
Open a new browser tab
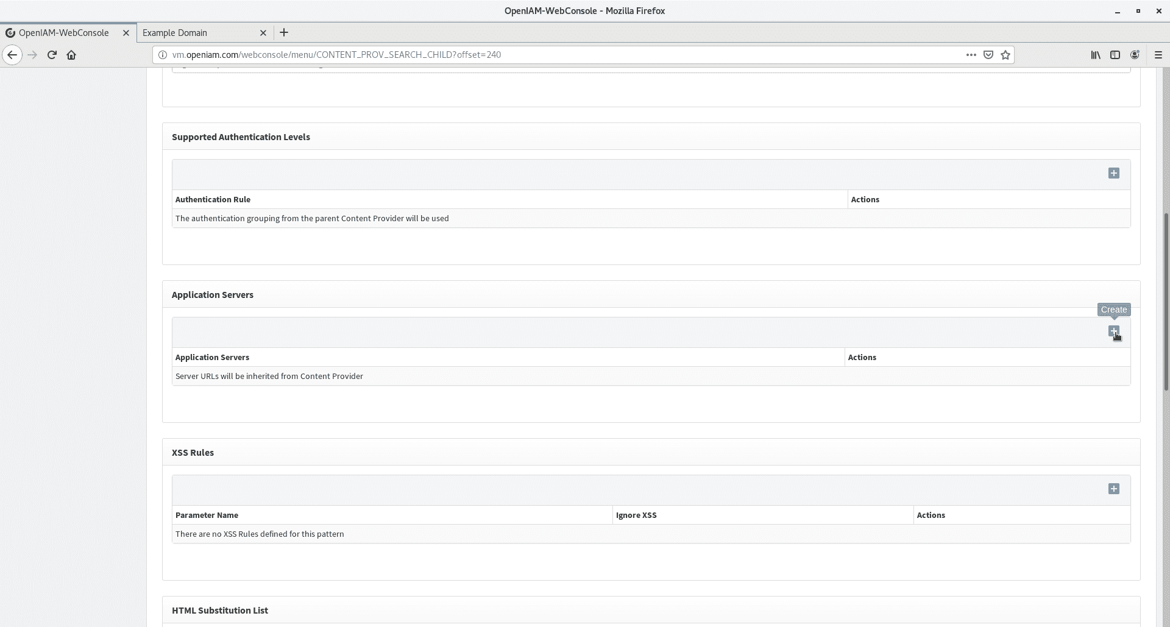coord(284,33)
